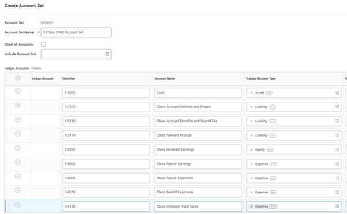Open Ledger Account Type list for 1-6000 row
This screenshot has height=214, width=347.
(337, 178)
